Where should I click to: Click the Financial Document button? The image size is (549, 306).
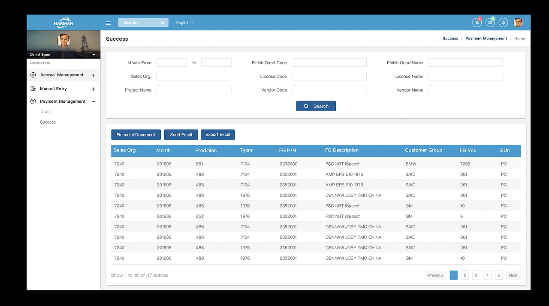[136, 134]
